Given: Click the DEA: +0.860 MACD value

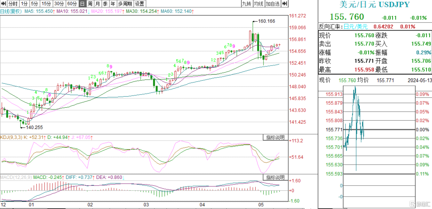Looking at the screenshot, I should 110,177.
